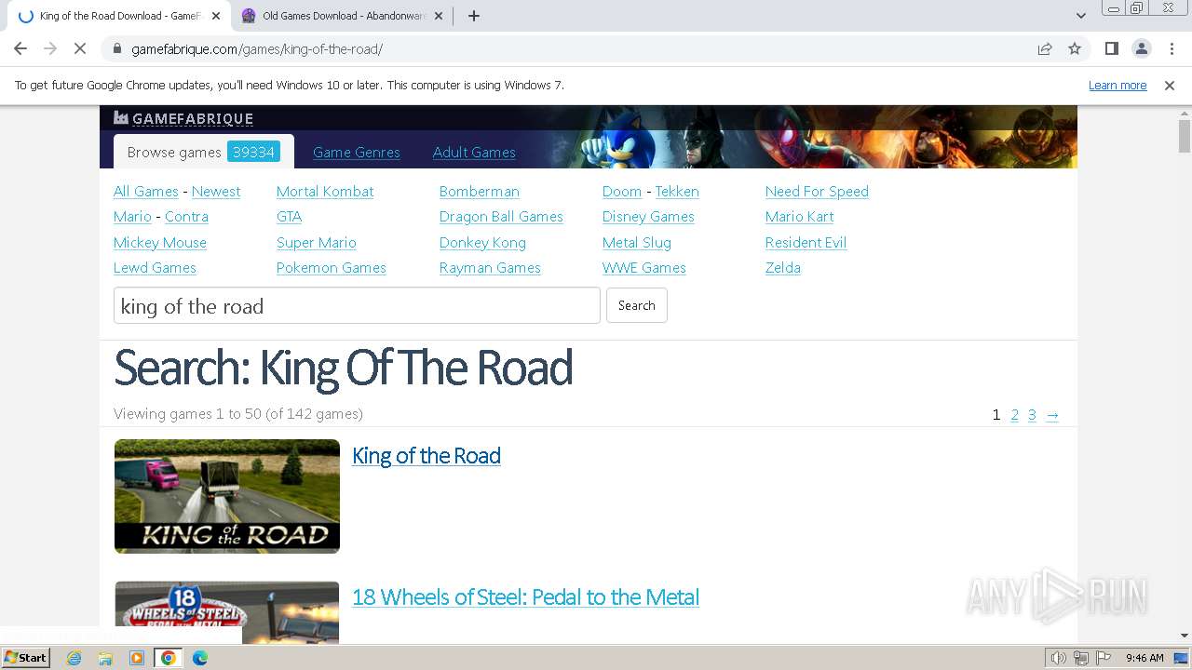Viewport: 1192px width, 670px height.
Task: Open the Mortal Kombat link
Action: click(325, 191)
